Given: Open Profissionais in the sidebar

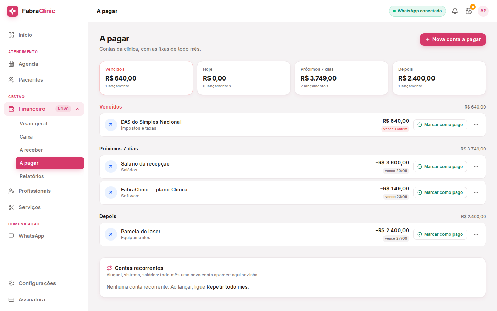Looking at the screenshot, I should coord(44,191).
